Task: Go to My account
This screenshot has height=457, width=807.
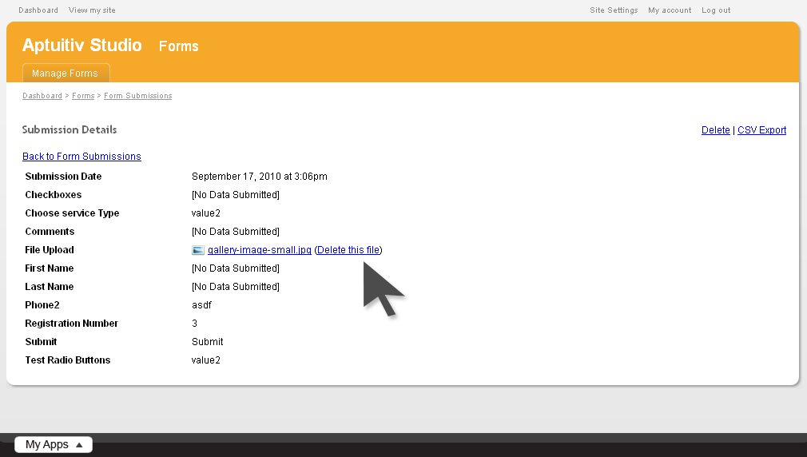Action: (x=670, y=10)
